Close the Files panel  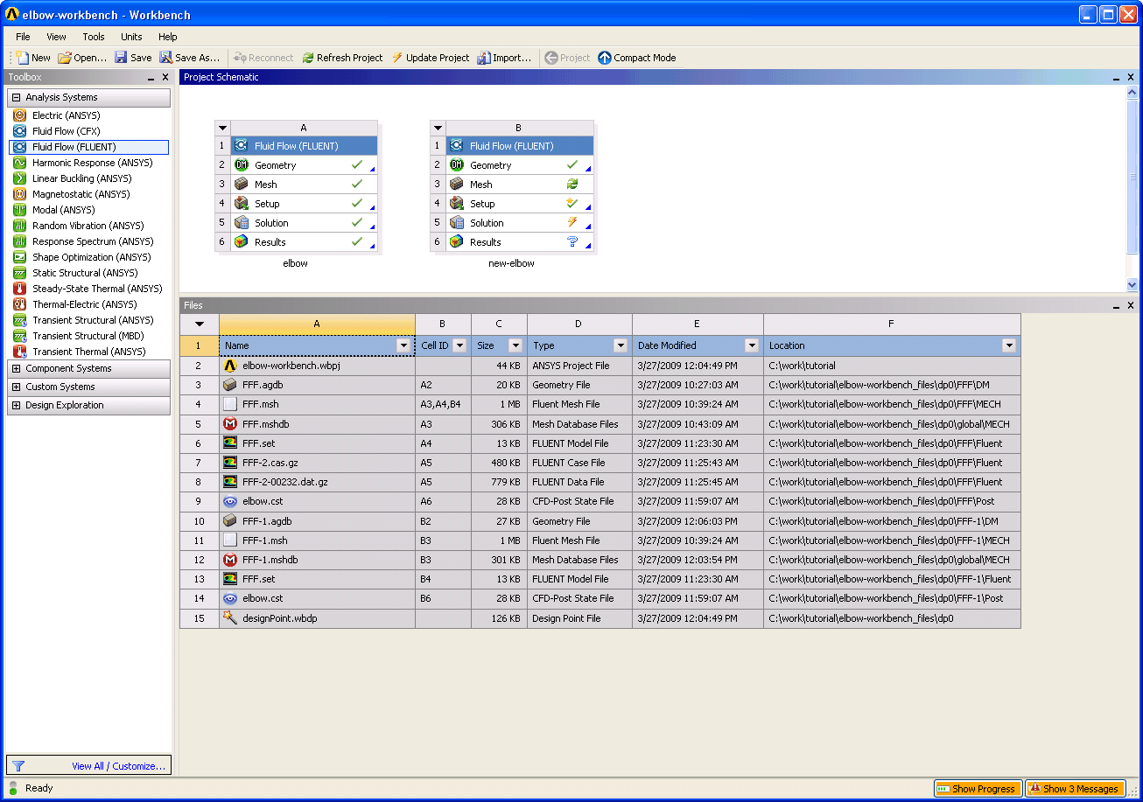(x=1131, y=305)
